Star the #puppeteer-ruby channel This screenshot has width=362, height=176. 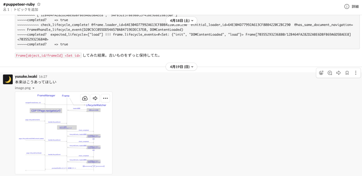click(x=38, y=4)
